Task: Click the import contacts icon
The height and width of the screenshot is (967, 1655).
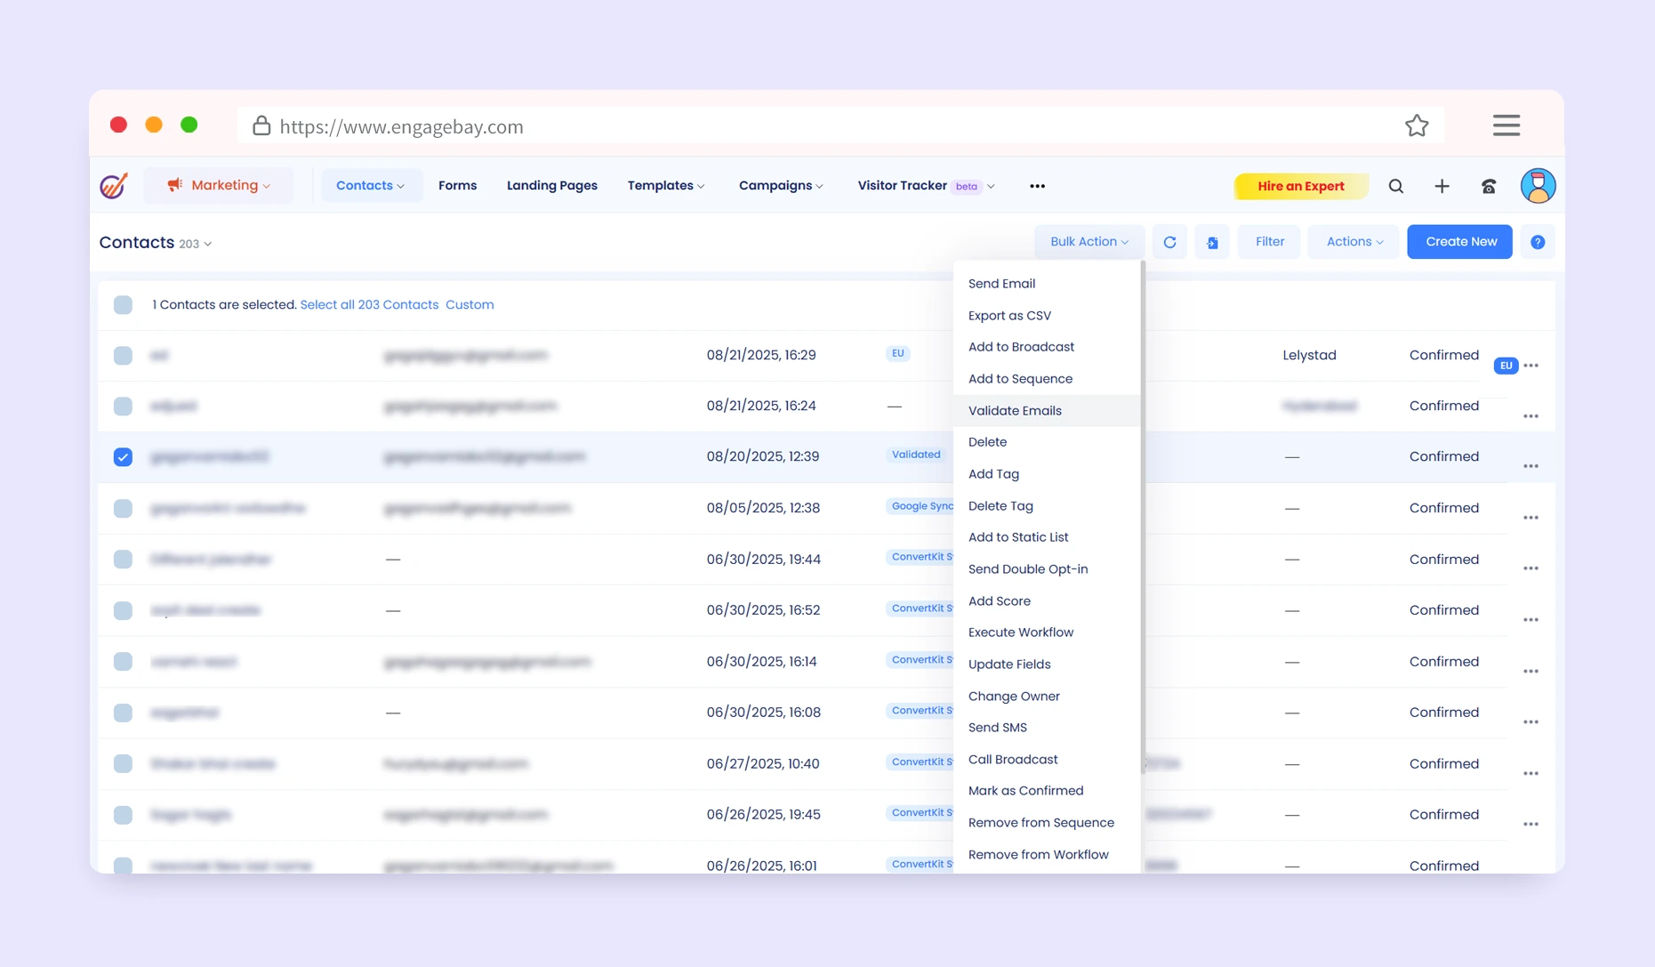Action: point(1211,242)
